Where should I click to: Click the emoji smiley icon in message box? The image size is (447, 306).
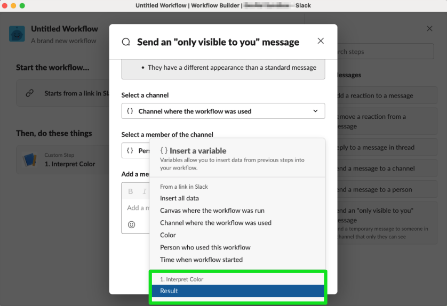131,224
